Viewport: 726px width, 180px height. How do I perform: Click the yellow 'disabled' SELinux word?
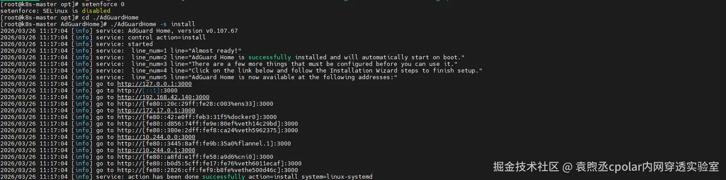[96, 11]
